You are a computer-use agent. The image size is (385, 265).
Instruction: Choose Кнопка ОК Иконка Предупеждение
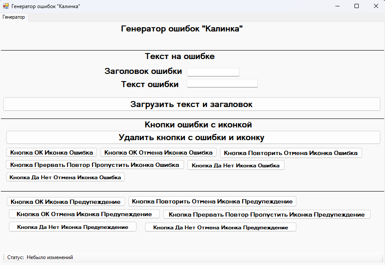coord(66,202)
